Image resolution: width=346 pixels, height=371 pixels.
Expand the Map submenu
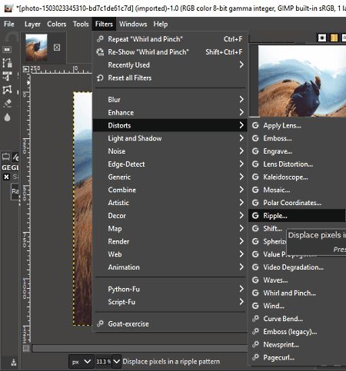click(170, 228)
